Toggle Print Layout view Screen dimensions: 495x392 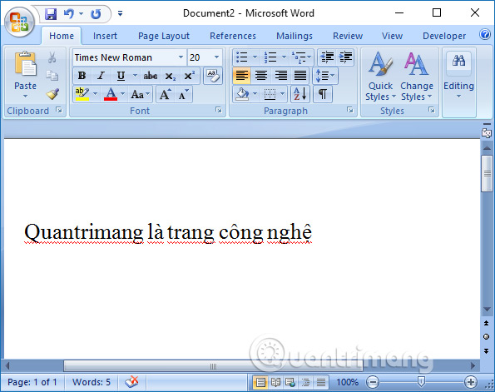(x=260, y=383)
